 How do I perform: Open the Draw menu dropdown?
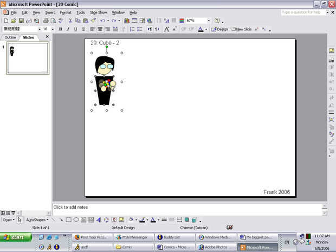tap(9, 220)
